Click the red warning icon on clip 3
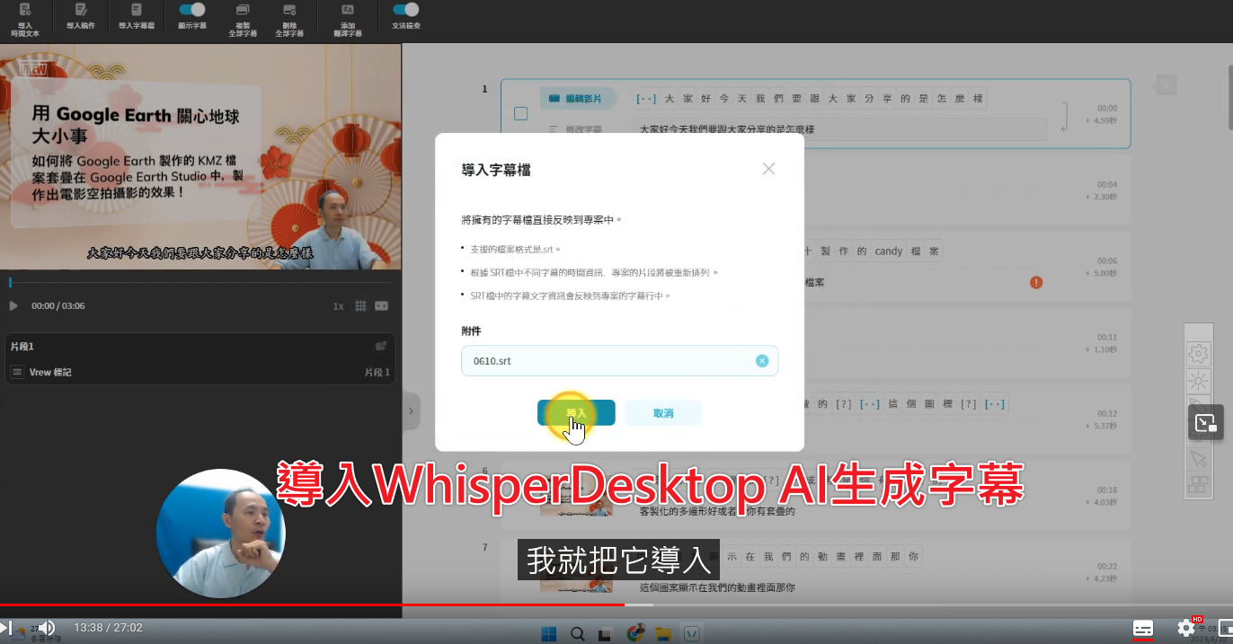 click(x=1036, y=282)
